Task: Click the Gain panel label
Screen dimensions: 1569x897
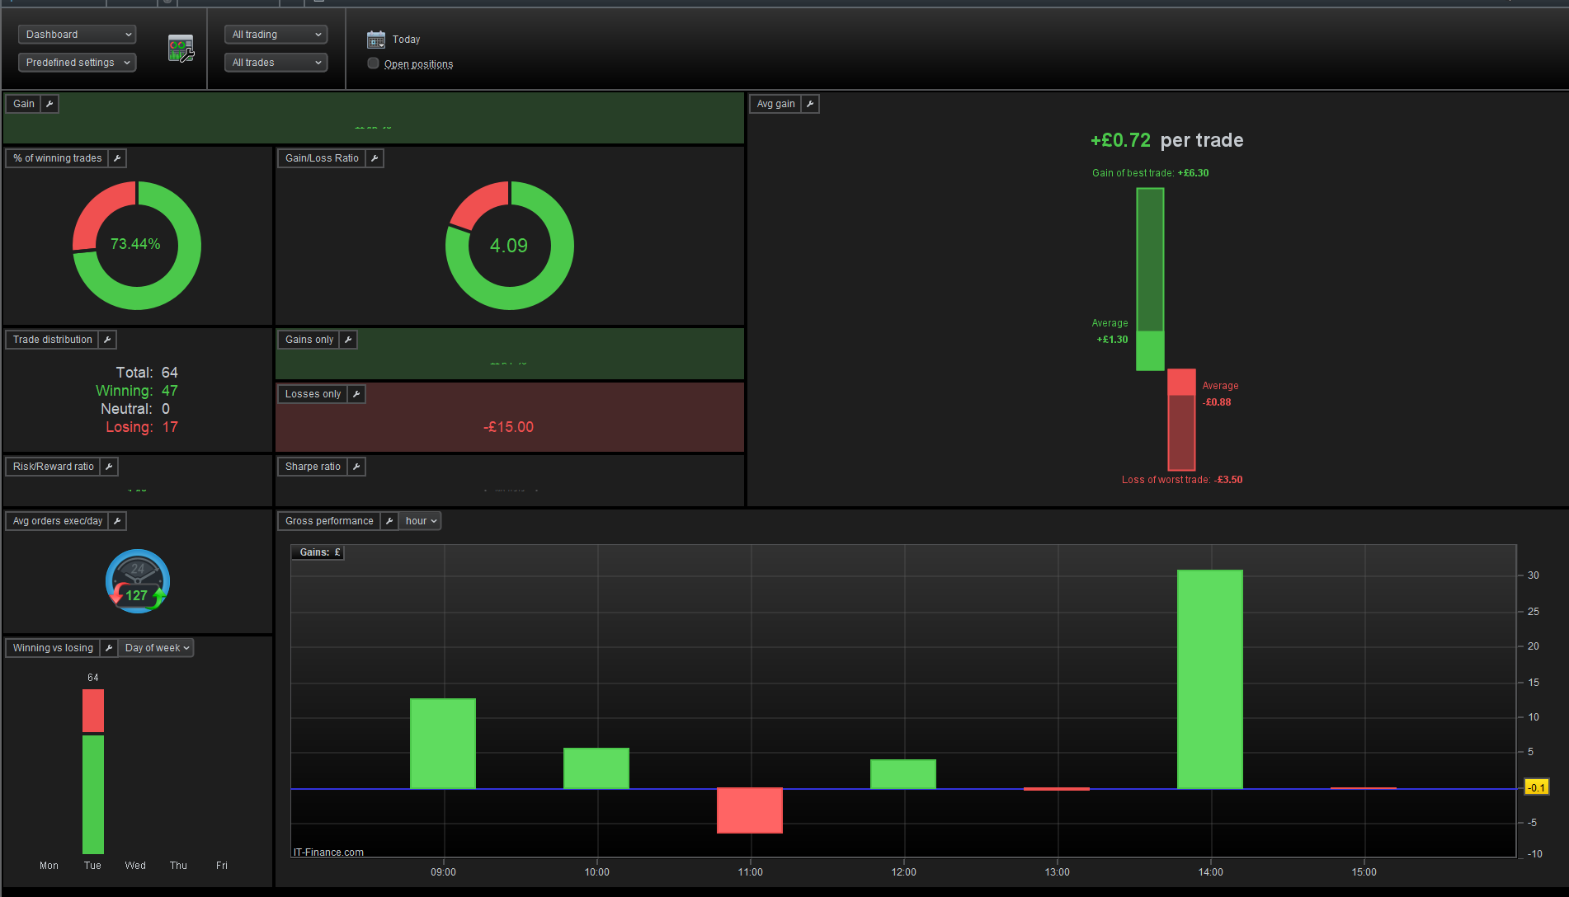Action: pos(24,104)
